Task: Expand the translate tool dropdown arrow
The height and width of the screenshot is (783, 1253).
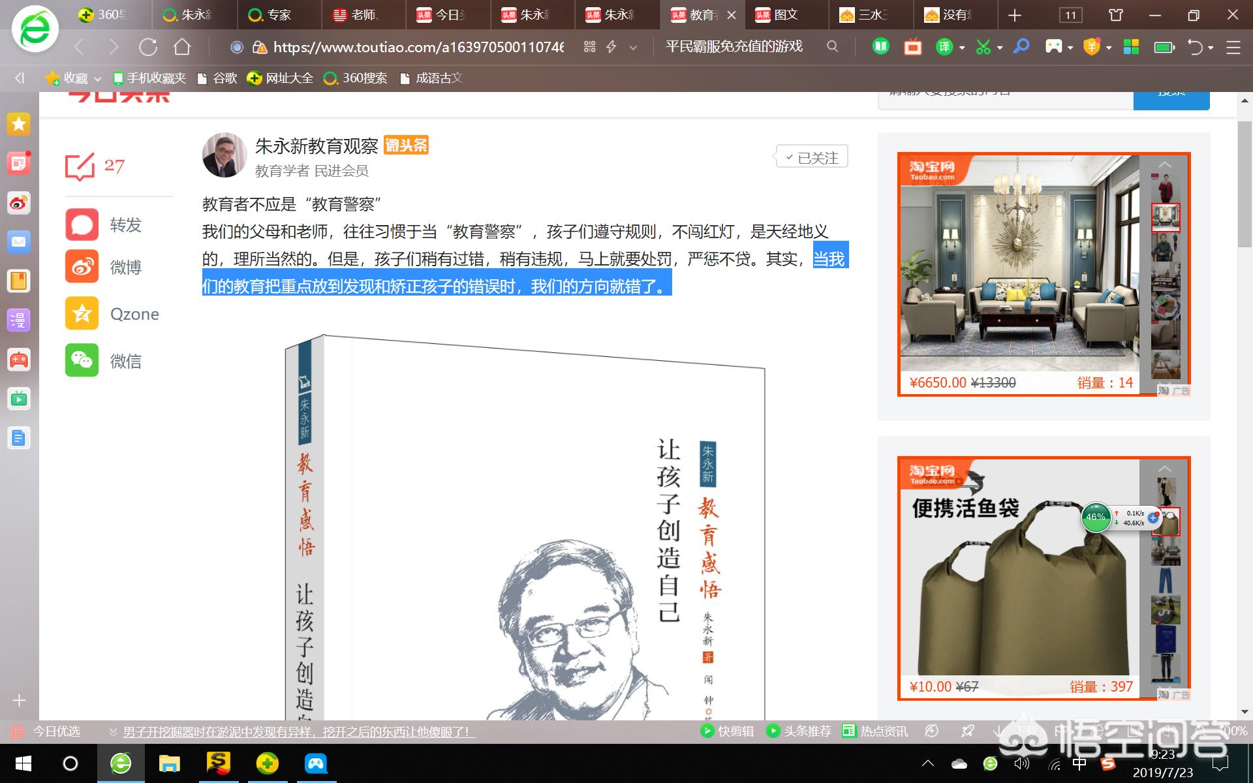Action: coord(961,47)
